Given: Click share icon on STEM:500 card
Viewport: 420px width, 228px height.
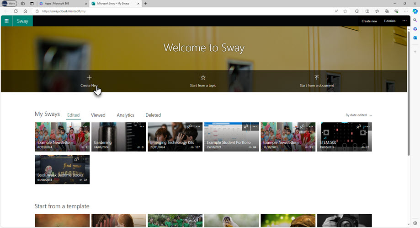Looking at the screenshot, I should coord(359,126).
